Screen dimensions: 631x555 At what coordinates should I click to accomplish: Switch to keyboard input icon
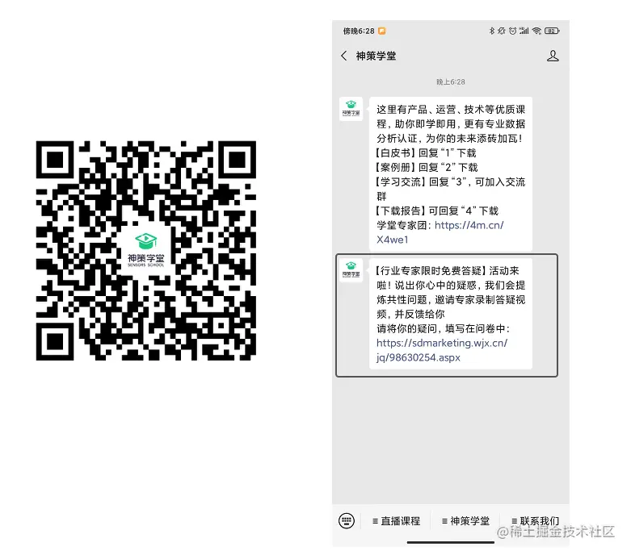pyautogui.click(x=347, y=521)
